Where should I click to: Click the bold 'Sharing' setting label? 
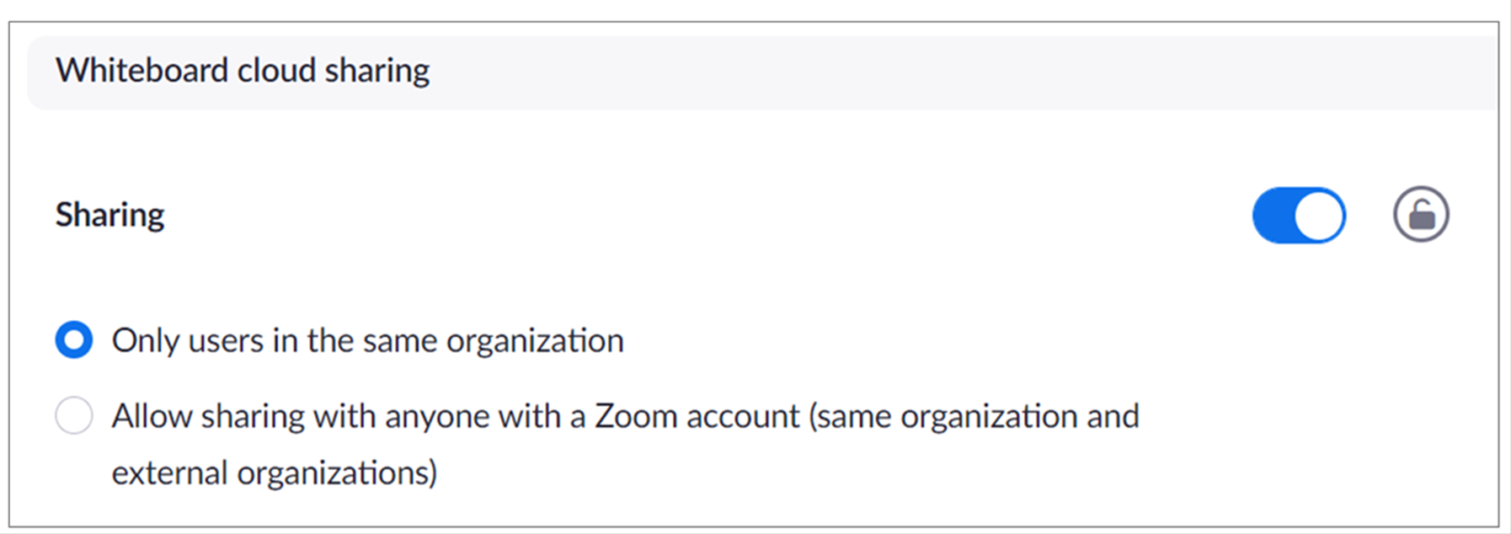pos(110,215)
